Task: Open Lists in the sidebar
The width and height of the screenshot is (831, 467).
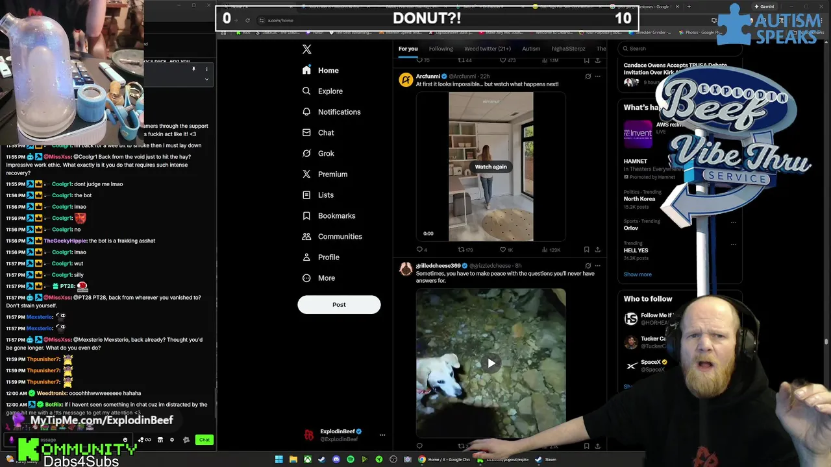Action: pos(318,195)
